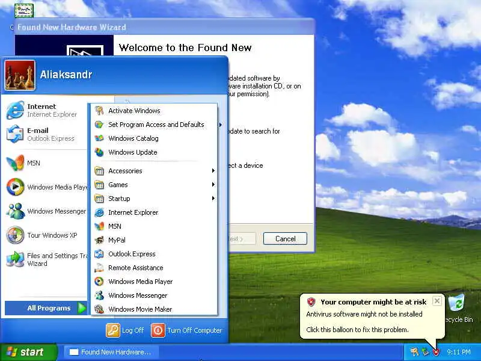Click the Games folder icon
The width and height of the screenshot is (481, 361).
point(99,185)
